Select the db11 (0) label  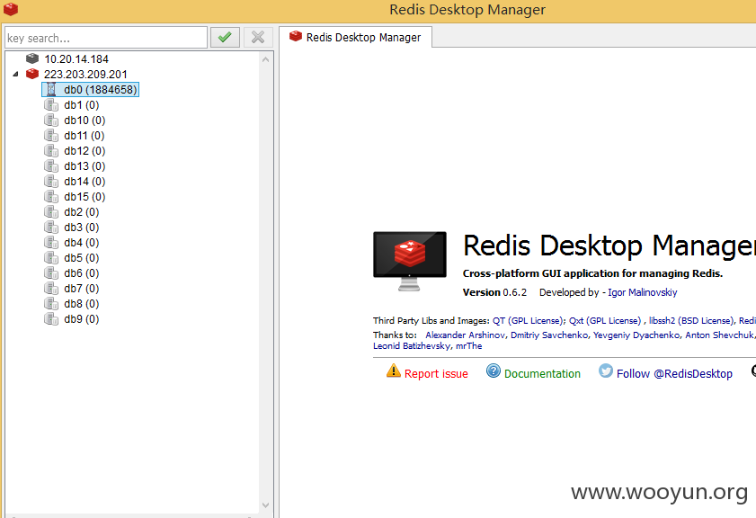click(x=84, y=136)
